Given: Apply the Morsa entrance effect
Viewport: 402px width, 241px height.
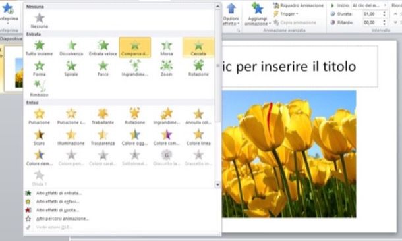Looking at the screenshot, I should (x=167, y=47).
